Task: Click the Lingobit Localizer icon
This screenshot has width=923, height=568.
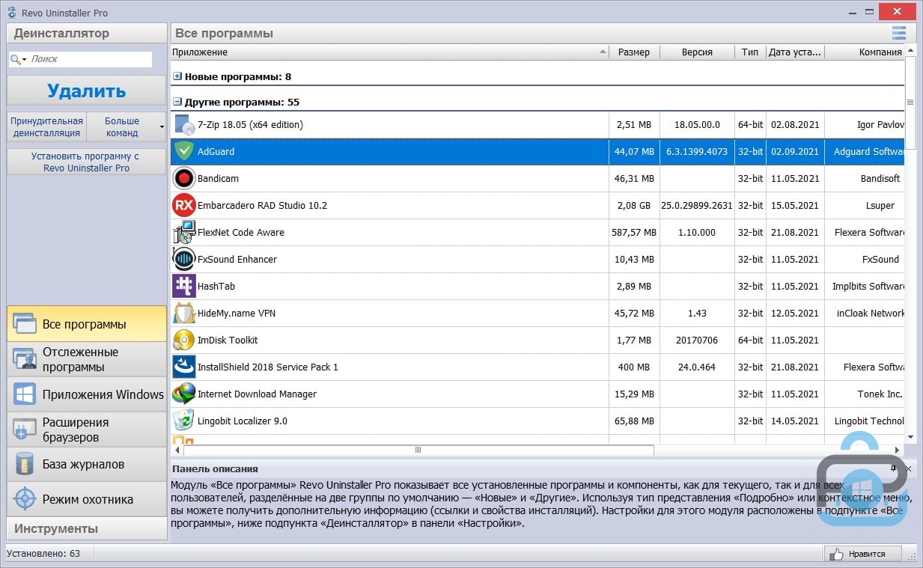Action: click(183, 421)
